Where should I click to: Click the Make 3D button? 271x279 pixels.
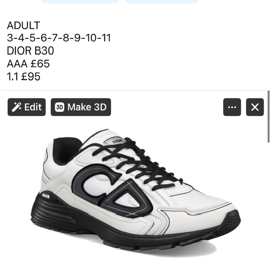[x=81, y=107]
